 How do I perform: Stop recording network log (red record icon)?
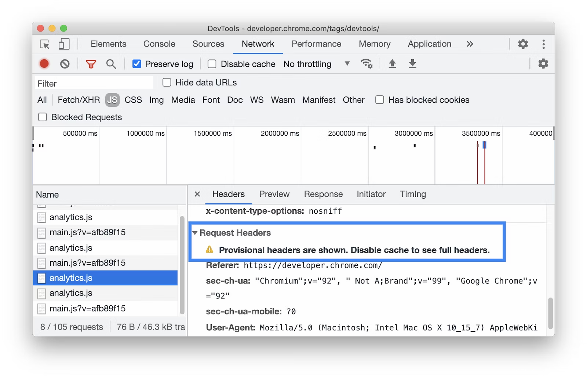(44, 63)
